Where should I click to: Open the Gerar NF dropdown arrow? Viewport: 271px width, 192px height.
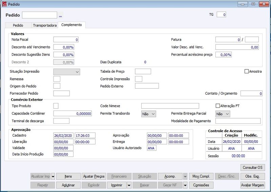(185, 185)
